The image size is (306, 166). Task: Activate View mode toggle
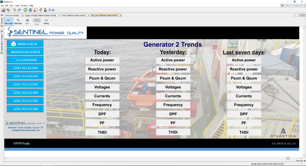[x=8, y=22]
